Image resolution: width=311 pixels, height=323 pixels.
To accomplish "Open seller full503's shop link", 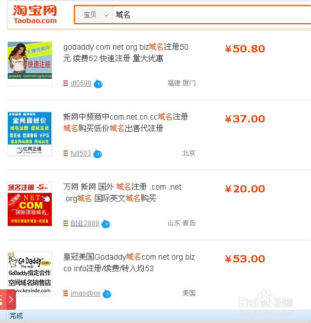I will [x=81, y=153].
